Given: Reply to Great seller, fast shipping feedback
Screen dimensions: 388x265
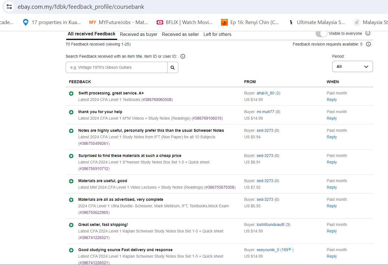Looking at the screenshot, I should (x=332, y=231).
